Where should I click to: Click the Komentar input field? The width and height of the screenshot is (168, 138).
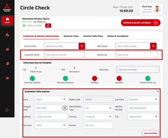point(138,70)
